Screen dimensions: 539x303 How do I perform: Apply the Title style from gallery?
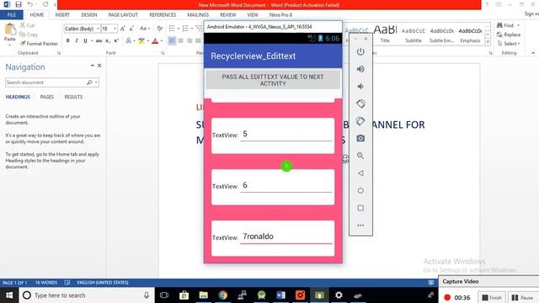[385, 34]
